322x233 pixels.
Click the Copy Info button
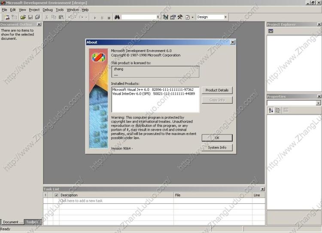coord(217,100)
